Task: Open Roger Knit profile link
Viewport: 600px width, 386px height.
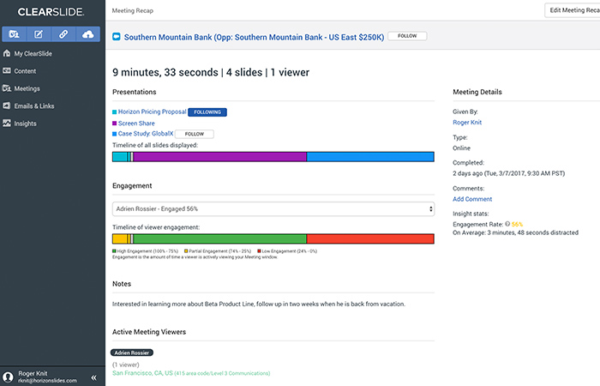Action: click(x=467, y=123)
